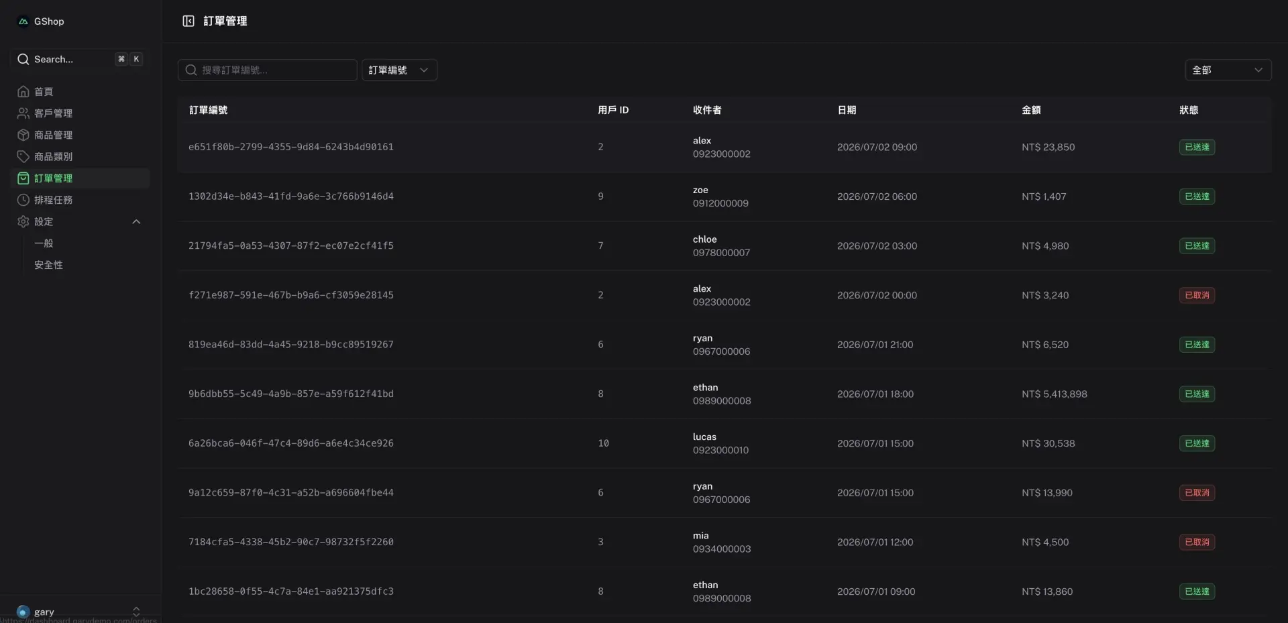Click the date 2026/07/01 12:00
Screen dimensions: 1288x623
[875, 542]
